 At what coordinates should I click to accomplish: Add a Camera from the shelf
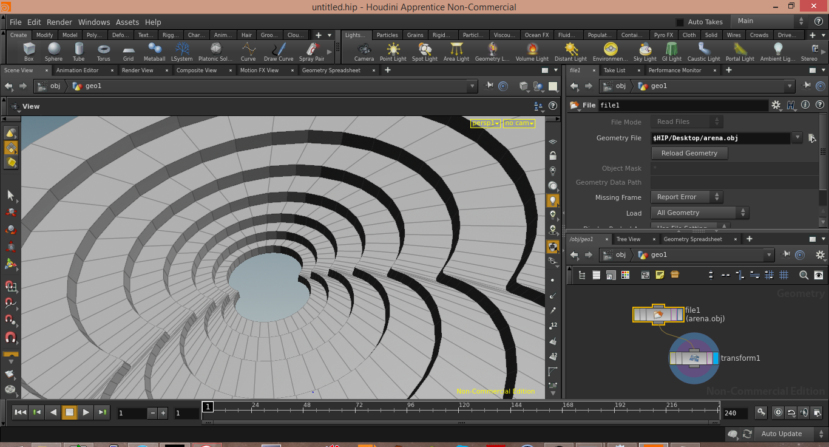364,51
